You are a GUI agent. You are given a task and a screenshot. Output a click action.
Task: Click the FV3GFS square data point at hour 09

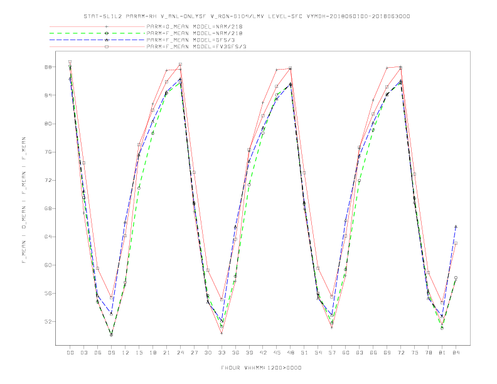point(111,298)
